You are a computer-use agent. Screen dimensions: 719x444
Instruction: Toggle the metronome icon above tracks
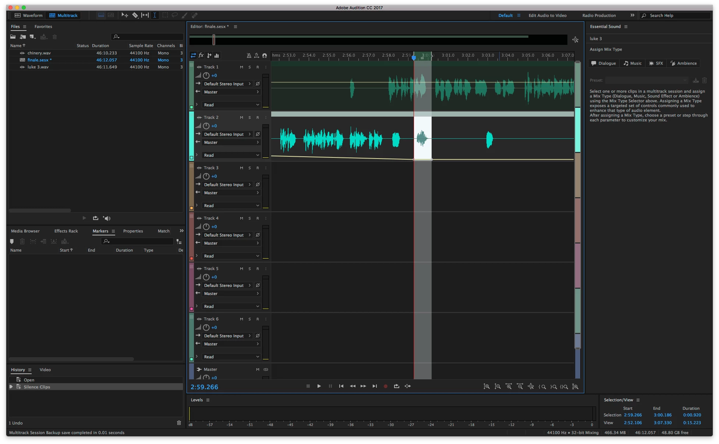pyautogui.click(x=249, y=56)
